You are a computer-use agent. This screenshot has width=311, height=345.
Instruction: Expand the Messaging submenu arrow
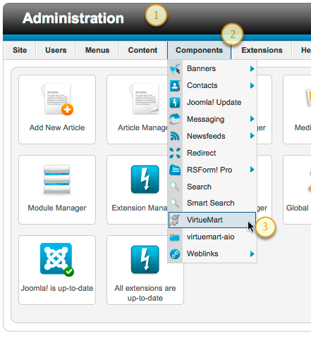click(252, 119)
